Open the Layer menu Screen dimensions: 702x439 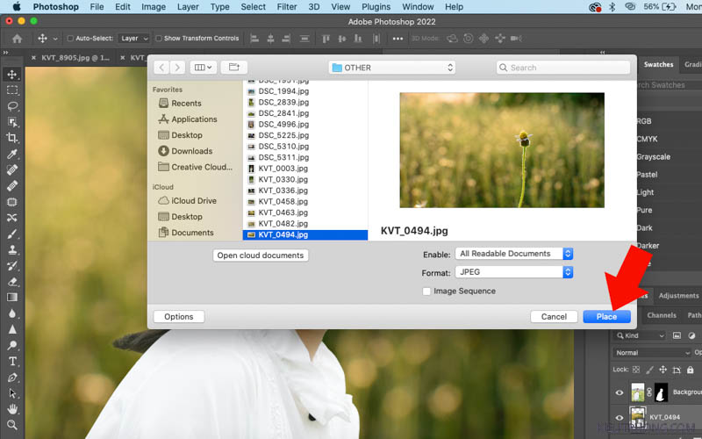point(188,7)
